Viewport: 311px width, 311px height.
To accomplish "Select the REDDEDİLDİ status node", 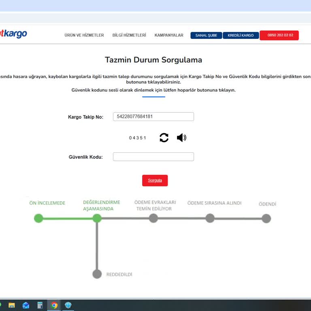I will point(97,274).
